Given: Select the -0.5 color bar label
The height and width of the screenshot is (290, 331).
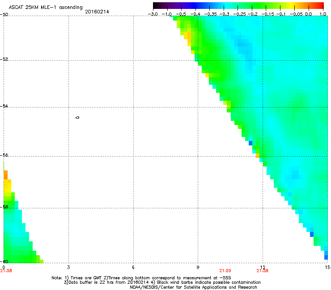Looking at the screenshot, I should coord(181,14).
